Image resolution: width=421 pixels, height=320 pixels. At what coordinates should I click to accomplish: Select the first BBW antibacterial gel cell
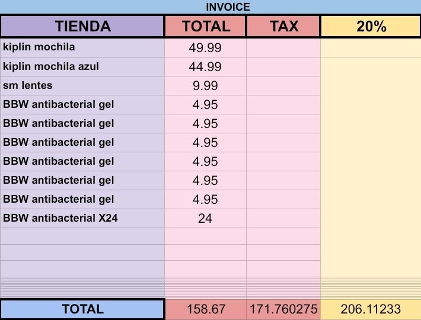82,104
